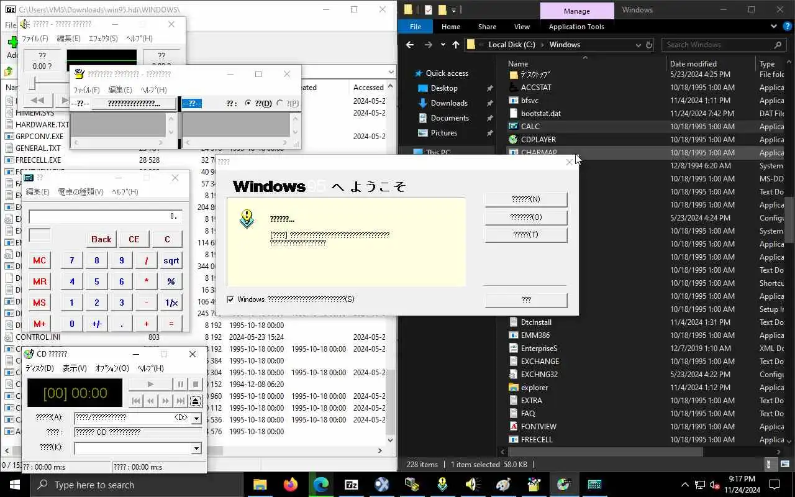Image resolution: width=795 pixels, height=497 pixels.
Task: Switch to the CD Player taskbar icon
Action: tap(564, 485)
